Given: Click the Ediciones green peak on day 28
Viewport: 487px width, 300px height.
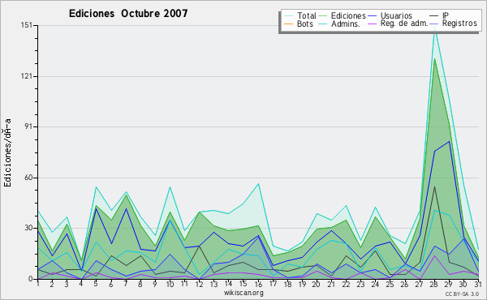Looking at the screenshot, I should click(434, 59).
